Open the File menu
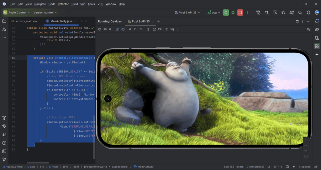321x170 pixels. click(x=13, y=4)
